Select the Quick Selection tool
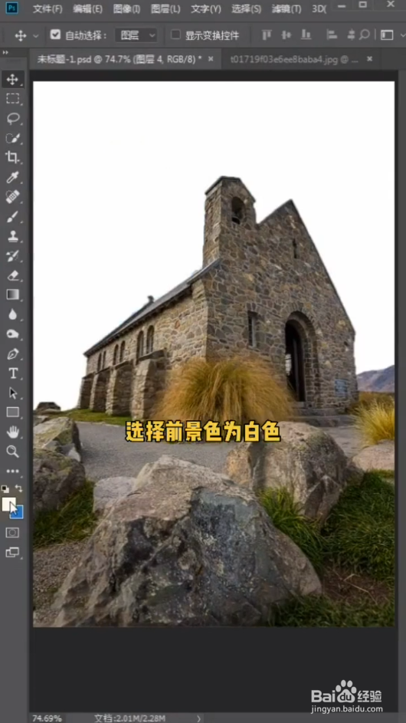Viewport: 406px width, 723px height. (x=12, y=138)
